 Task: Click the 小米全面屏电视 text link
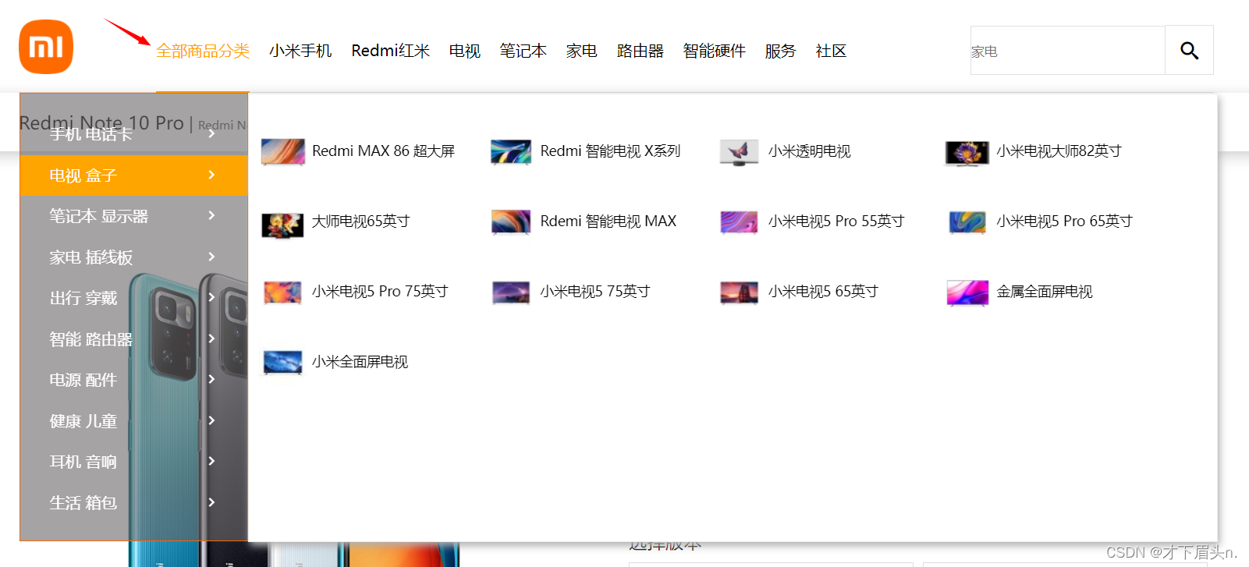360,362
